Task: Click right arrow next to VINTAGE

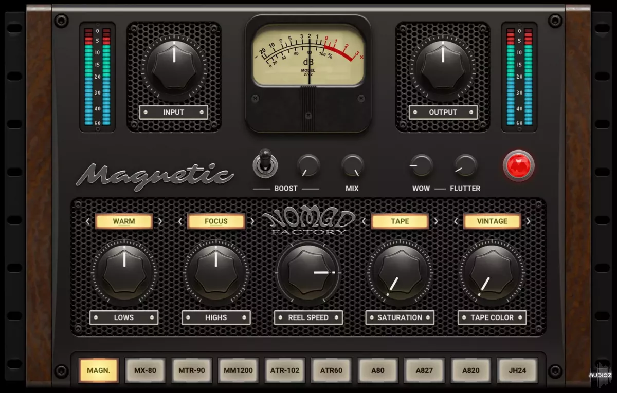Action: tap(529, 221)
